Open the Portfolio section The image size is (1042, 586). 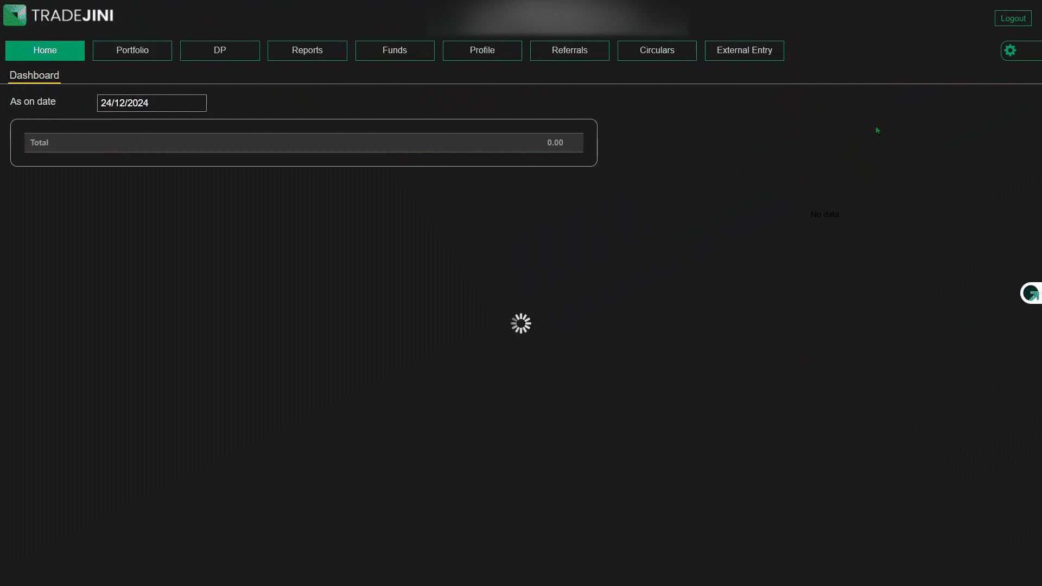[132, 50]
